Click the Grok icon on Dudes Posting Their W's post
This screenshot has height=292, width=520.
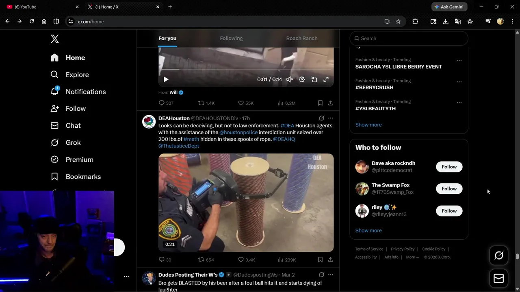[x=321, y=275]
